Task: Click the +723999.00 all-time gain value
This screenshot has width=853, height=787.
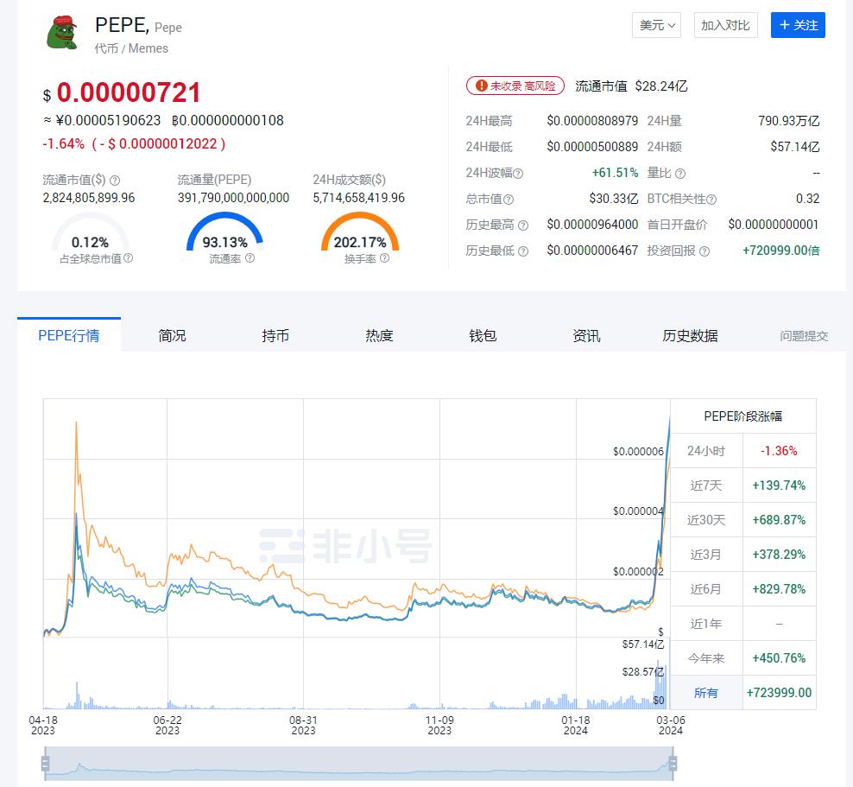Action: click(779, 693)
